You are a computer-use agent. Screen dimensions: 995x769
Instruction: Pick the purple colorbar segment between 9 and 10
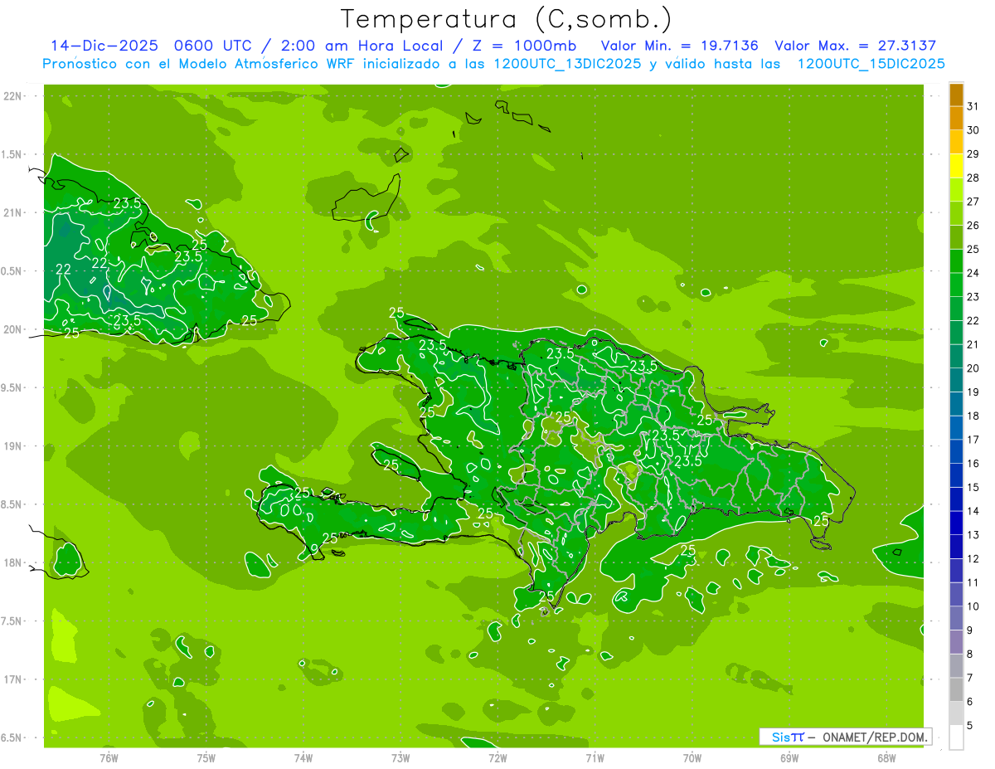click(x=956, y=618)
